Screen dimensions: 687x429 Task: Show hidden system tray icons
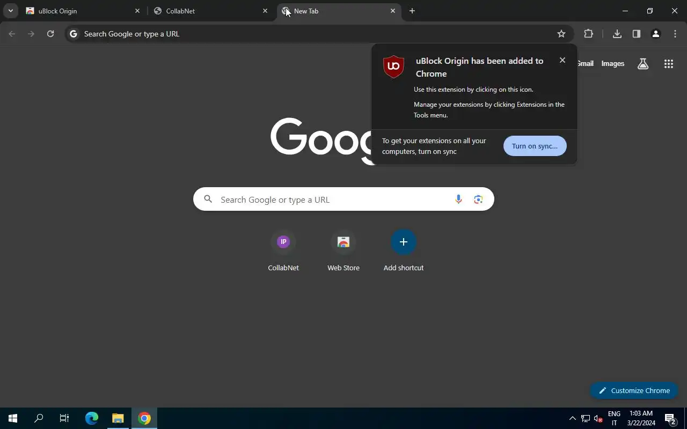tap(572, 418)
